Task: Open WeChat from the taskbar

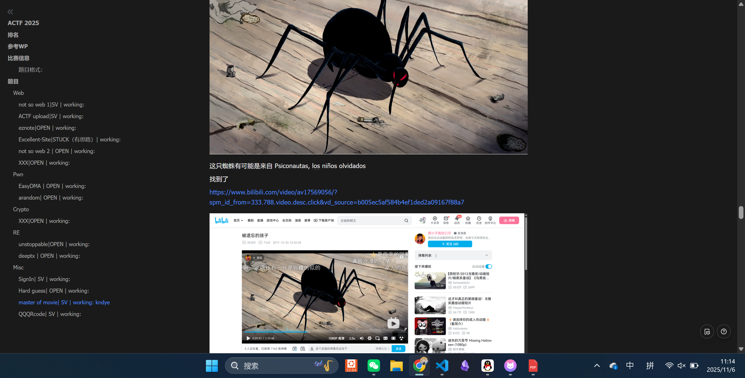Action: click(x=374, y=366)
